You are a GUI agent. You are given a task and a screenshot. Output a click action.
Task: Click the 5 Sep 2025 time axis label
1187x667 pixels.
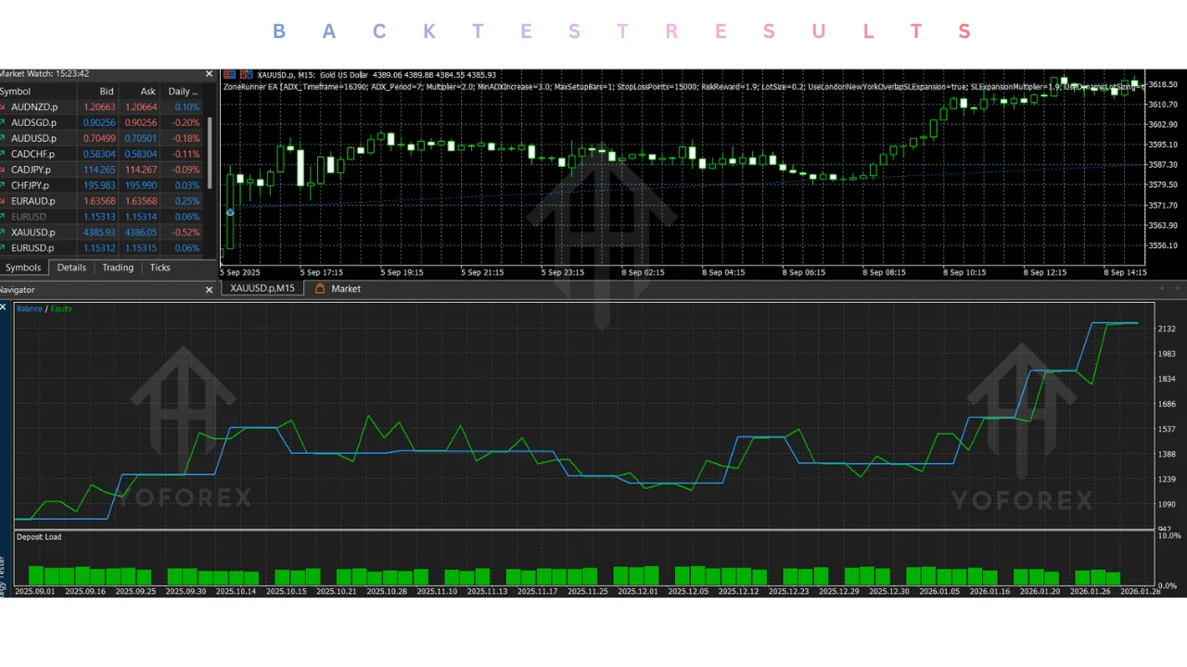pos(241,272)
